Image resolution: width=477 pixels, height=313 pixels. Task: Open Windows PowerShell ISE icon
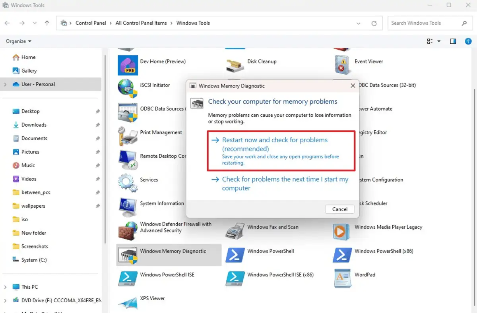(128, 278)
